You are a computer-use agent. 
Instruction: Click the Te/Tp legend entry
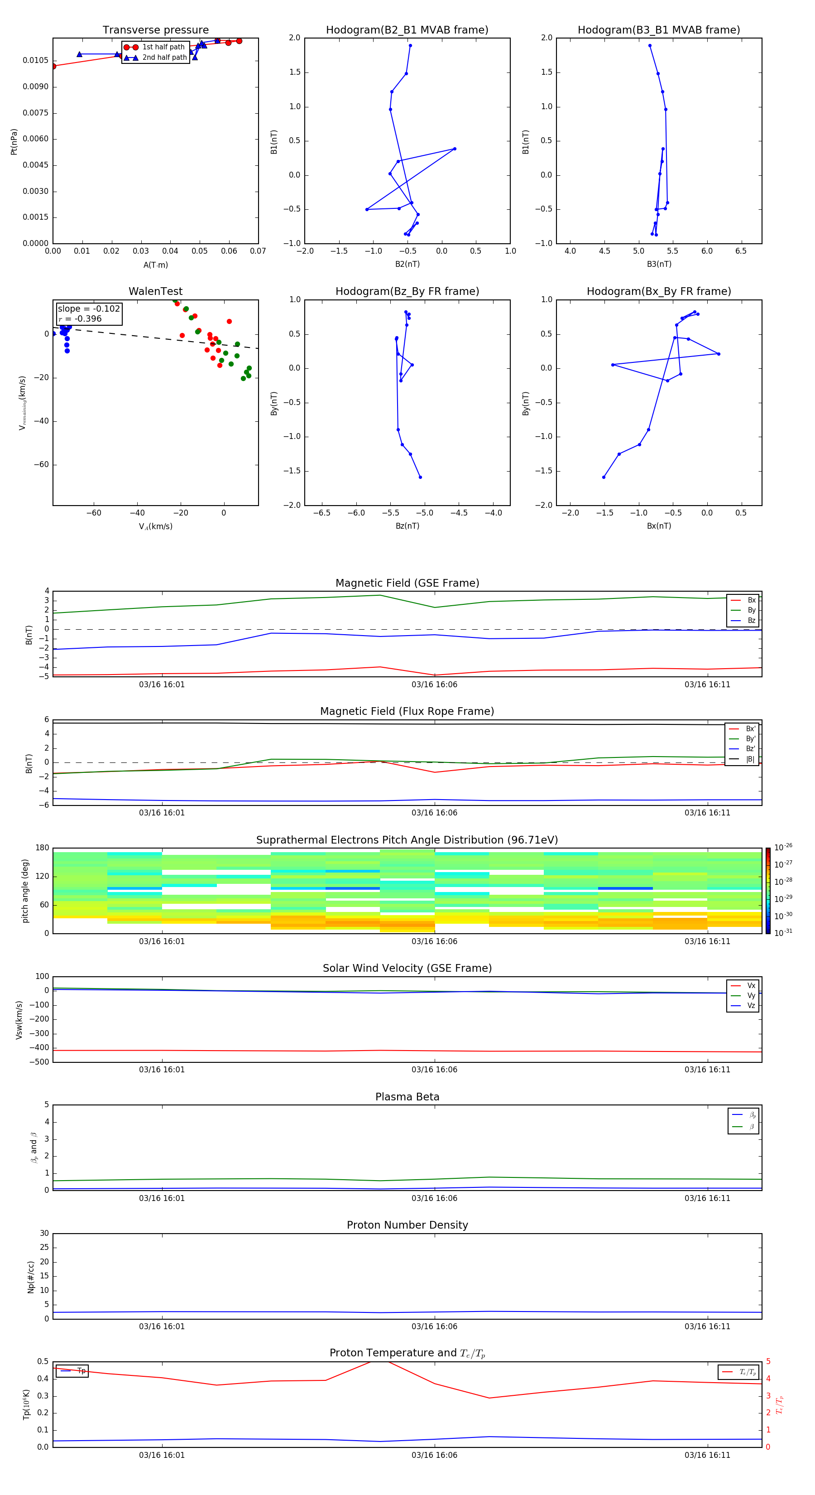tap(739, 1373)
